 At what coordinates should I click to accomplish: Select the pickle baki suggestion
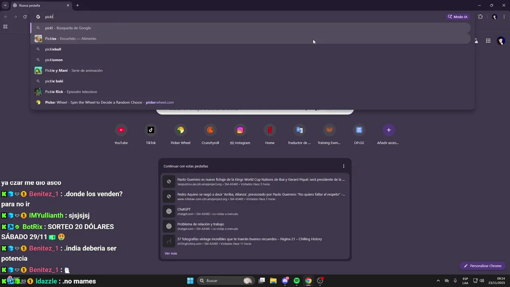click(x=251, y=81)
